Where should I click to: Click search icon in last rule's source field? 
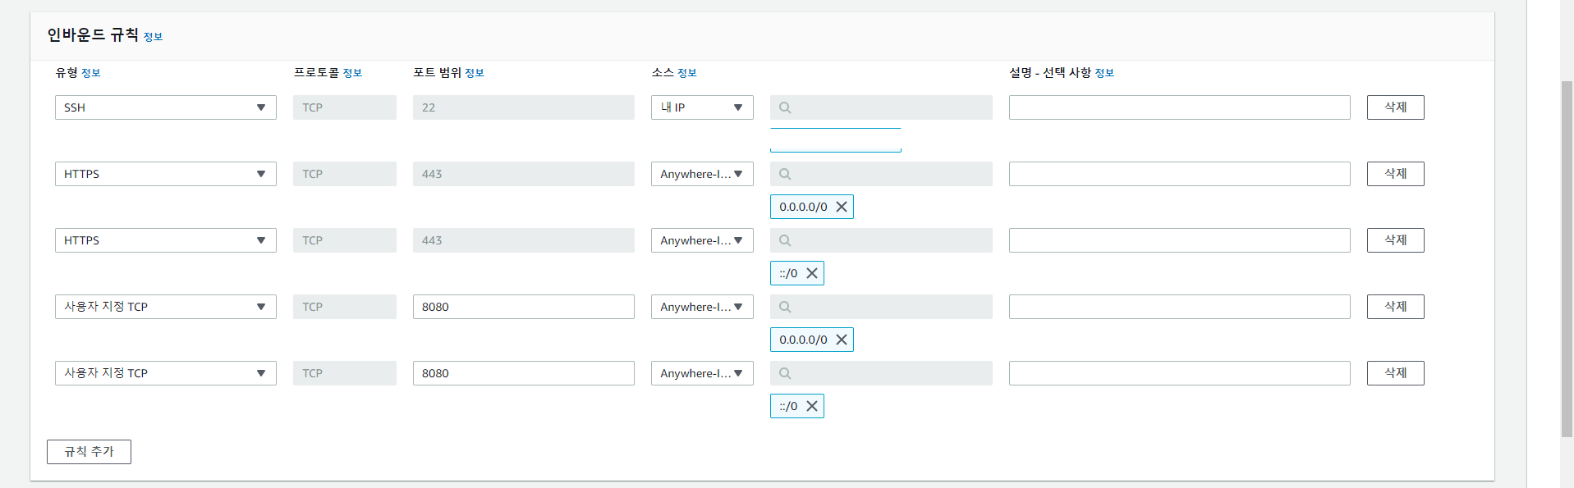pos(785,373)
